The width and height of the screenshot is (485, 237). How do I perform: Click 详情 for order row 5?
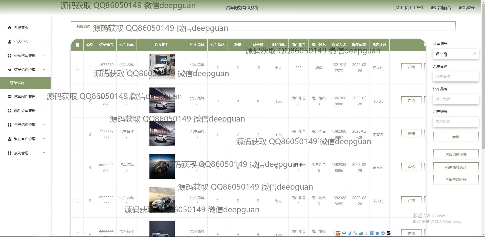click(411, 200)
